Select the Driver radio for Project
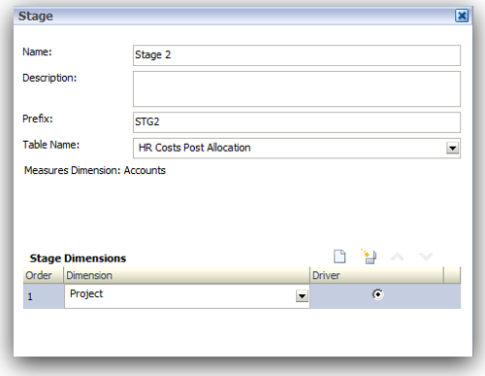Screen dimensions: 485x376 [x=377, y=294]
